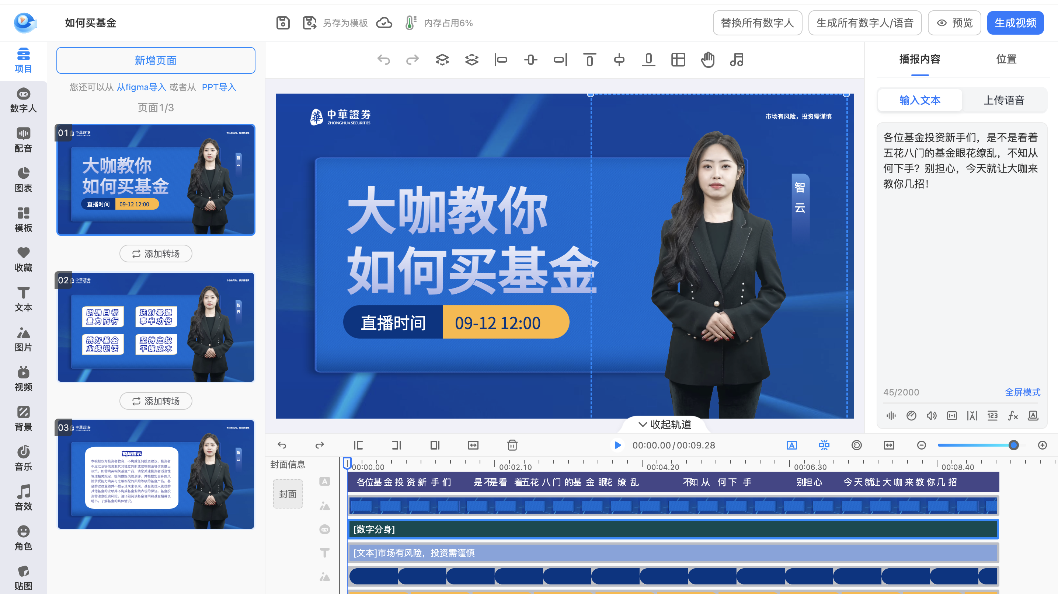Image resolution: width=1058 pixels, height=594 pixels.
Task: Click the PPT导入 link
Action: [219, 87]
